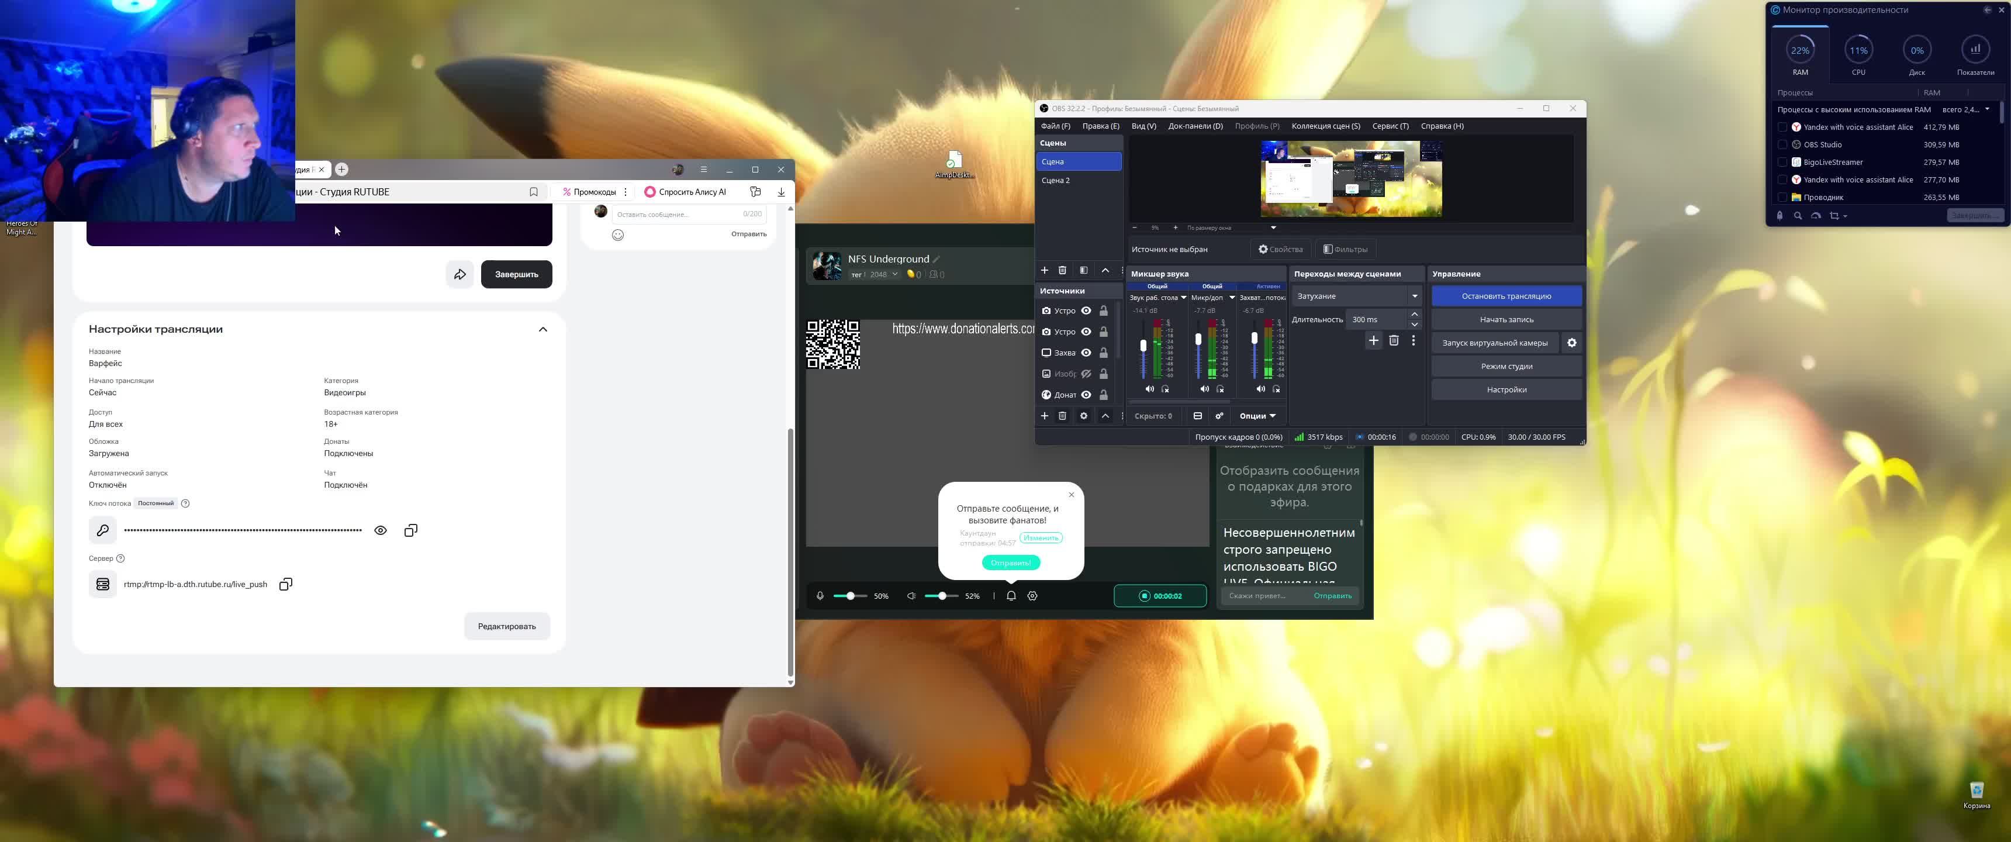Reveal the hidden stream key

click(380, 530)
